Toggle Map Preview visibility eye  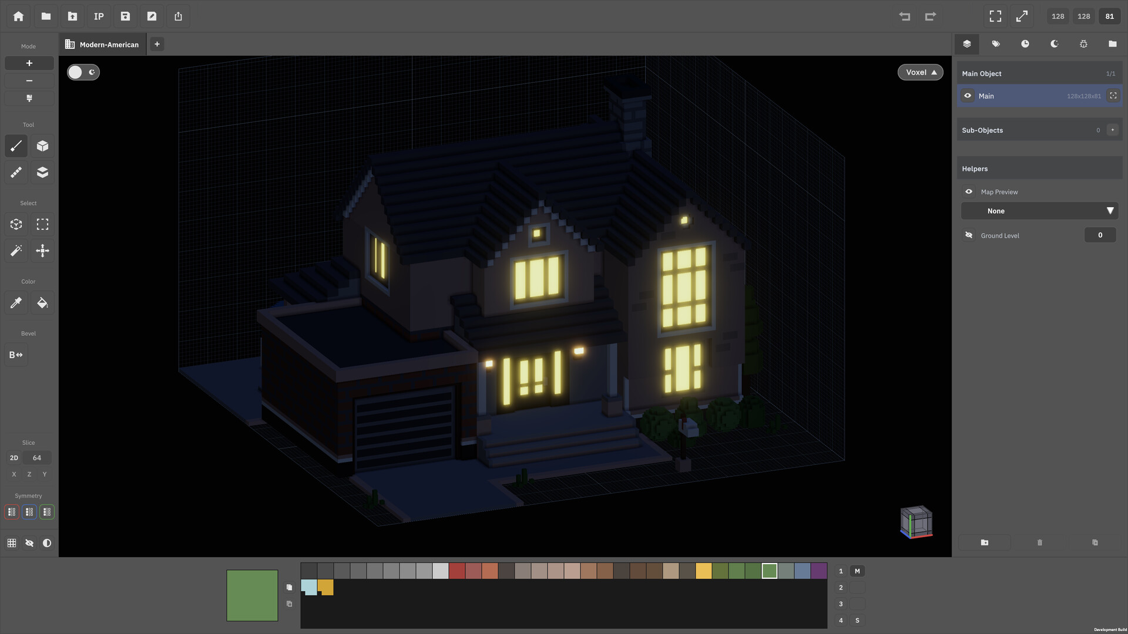point(969,192)
